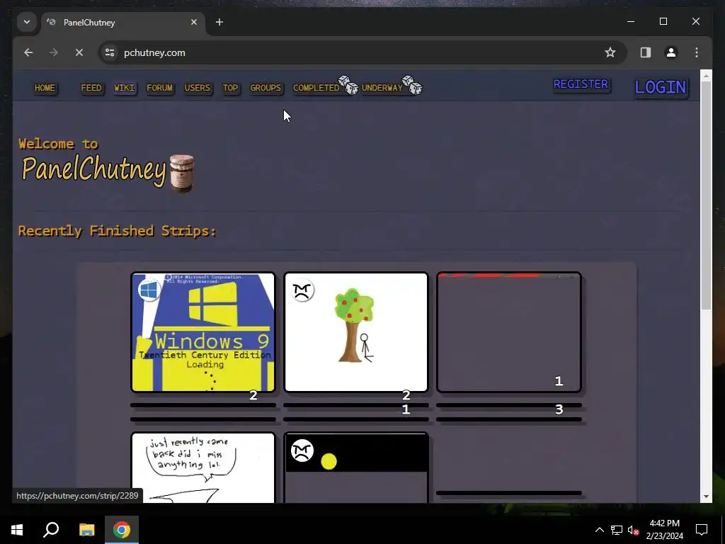Open the WIKI page
Screen dimensions: 725x544
125,88
